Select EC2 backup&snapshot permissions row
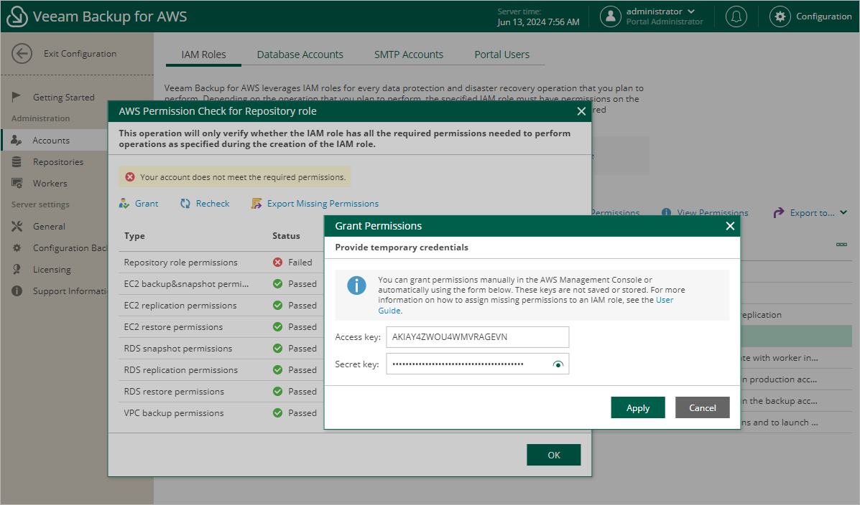The width and height of the screenshot is (860, 505). coord(221,284)
